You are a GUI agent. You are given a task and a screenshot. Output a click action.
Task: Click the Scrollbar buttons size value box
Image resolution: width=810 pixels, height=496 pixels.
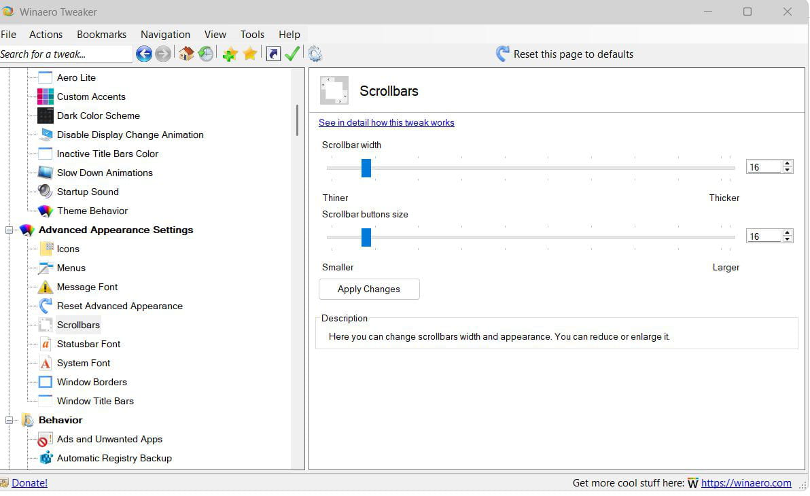[764, 236]
